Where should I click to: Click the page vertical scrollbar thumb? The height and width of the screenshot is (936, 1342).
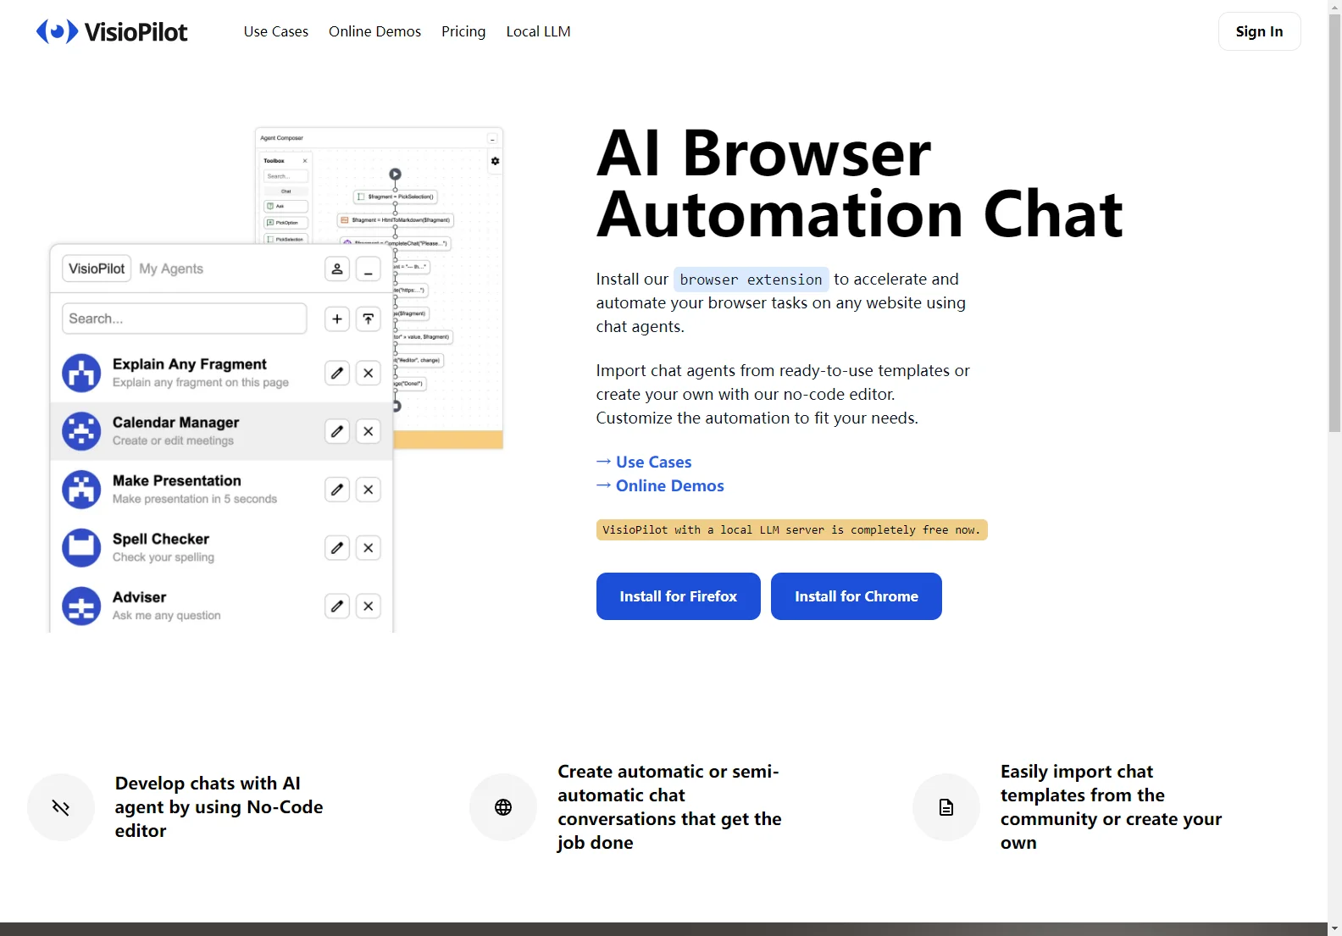[1334, 223]
